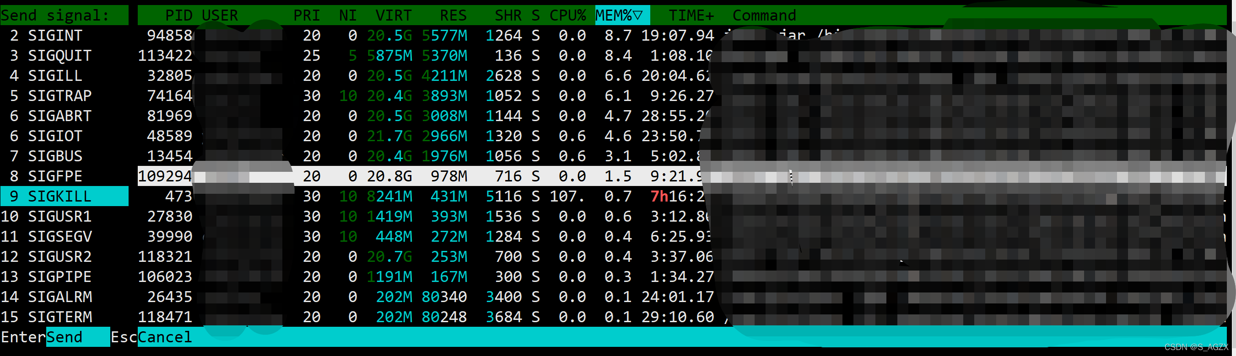The image size is (1236, 356).
Task: Click the 80340 RES value
Action: [444, 297]
